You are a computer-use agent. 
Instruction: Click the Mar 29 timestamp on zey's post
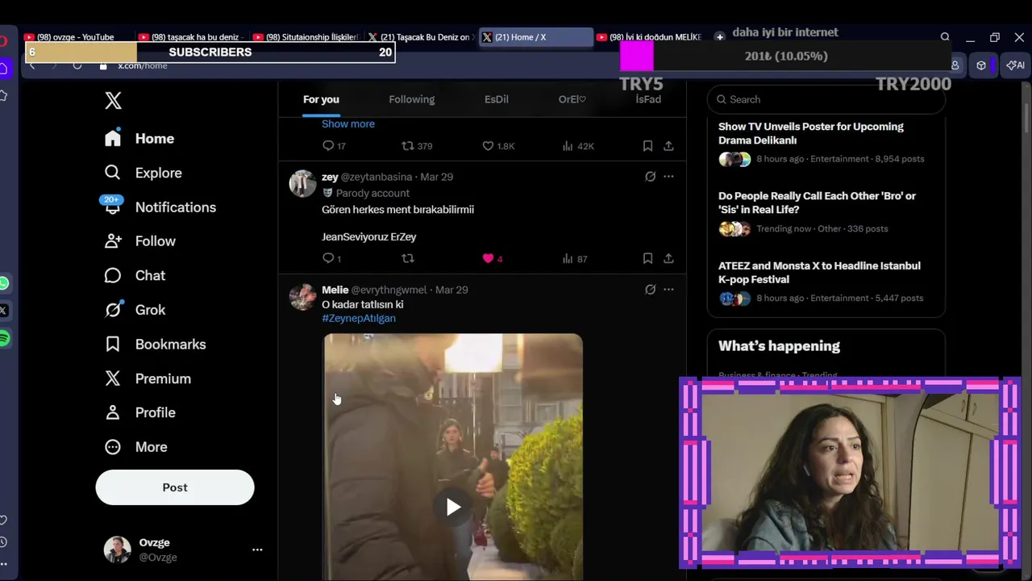(x=438, y=177)
